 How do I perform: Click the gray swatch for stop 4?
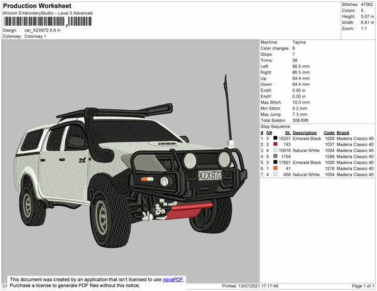click(275, 156)
